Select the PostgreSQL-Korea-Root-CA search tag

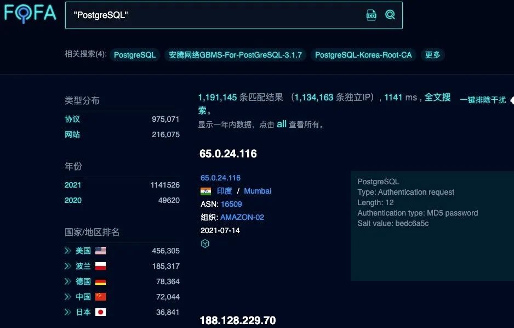point(362,55)
